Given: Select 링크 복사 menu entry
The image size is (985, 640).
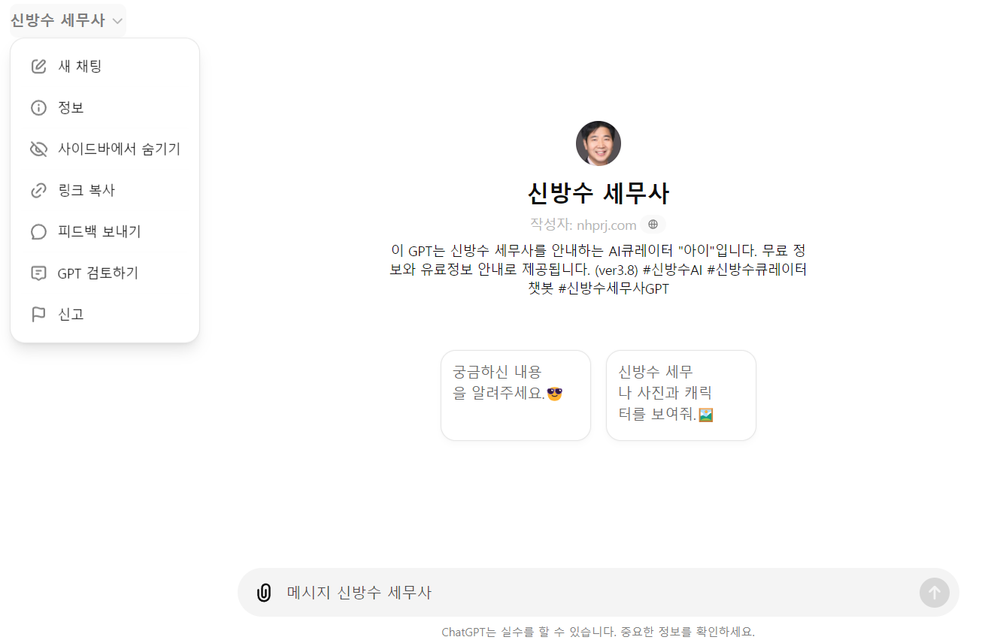Looking at the screenshot, I should click(x=105, y=191).
